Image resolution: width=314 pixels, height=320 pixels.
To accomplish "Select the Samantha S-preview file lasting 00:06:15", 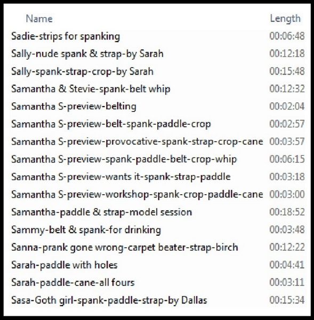I will [x=157, y=159].
